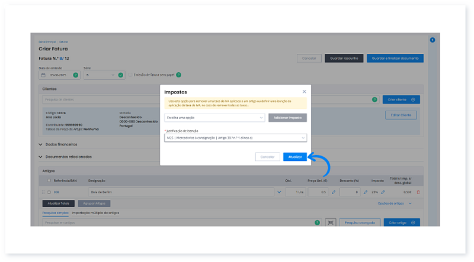Close the Impostos dialog with X
Screen dimensions: 474x262
pos(305,92)
